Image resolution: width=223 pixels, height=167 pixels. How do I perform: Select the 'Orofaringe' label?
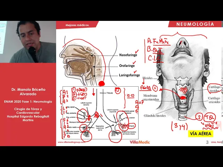click(127, 66)
